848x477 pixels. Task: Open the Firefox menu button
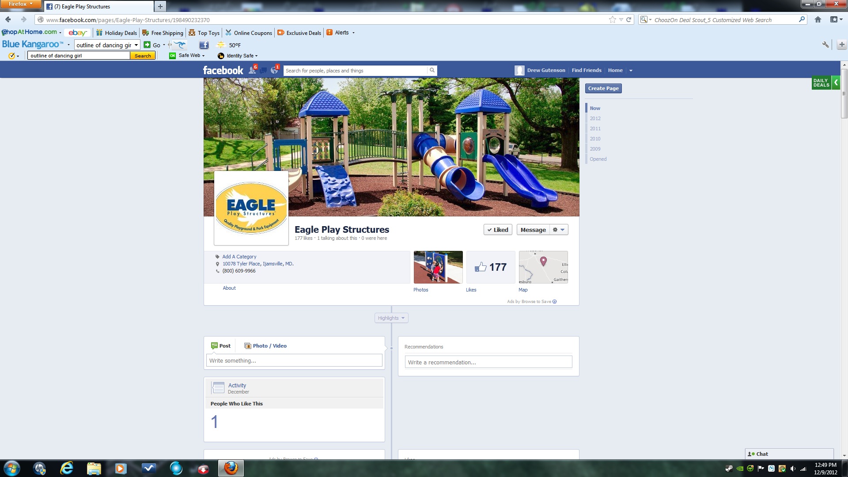pyautogui.click(x=20, y=4)
